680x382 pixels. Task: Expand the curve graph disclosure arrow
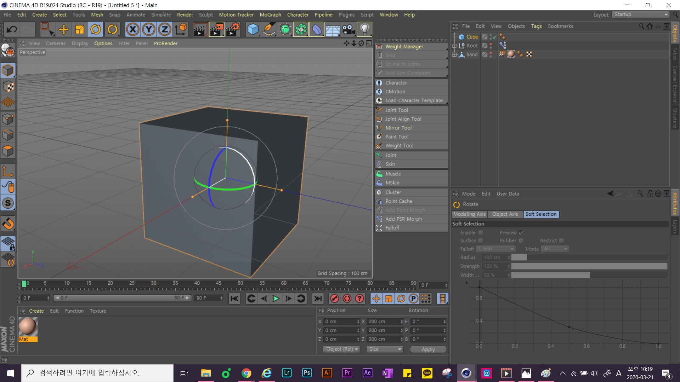point(467,283)
